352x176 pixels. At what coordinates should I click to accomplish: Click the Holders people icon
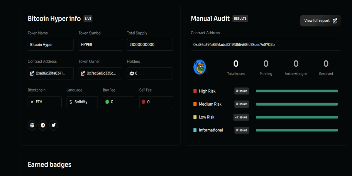132,73
